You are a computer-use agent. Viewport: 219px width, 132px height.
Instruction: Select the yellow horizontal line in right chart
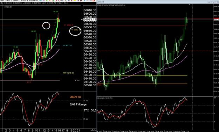pyautogui.click(x=142, y=75)
